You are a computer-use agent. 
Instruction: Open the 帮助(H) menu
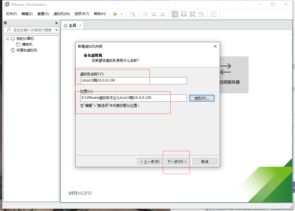pos(100,14)
